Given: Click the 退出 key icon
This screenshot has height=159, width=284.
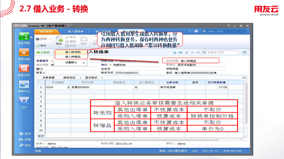Looking at the screenshot, I should pyautogui.click(x=21, y=145).
